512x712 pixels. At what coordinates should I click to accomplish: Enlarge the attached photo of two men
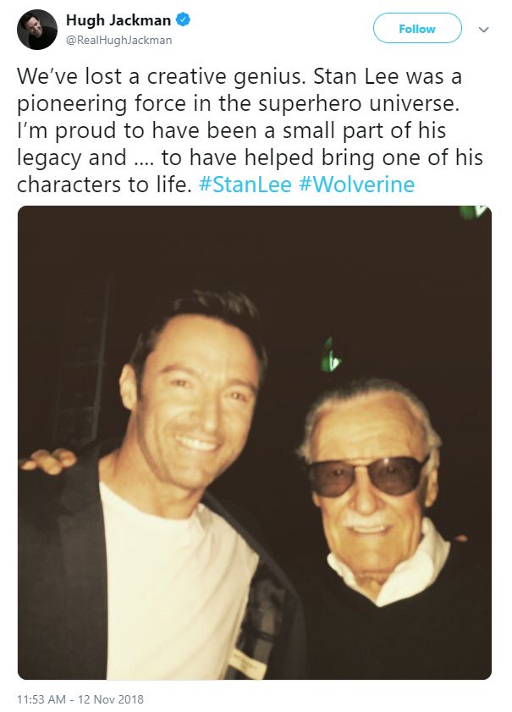point(254,442)
